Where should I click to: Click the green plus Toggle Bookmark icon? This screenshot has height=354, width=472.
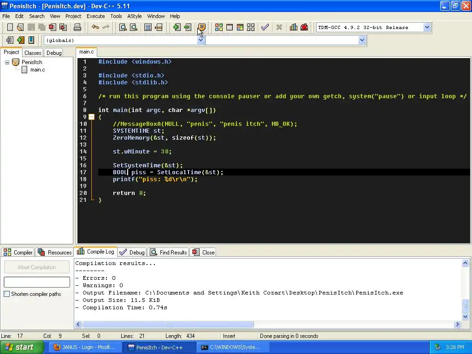pos(20,40)
